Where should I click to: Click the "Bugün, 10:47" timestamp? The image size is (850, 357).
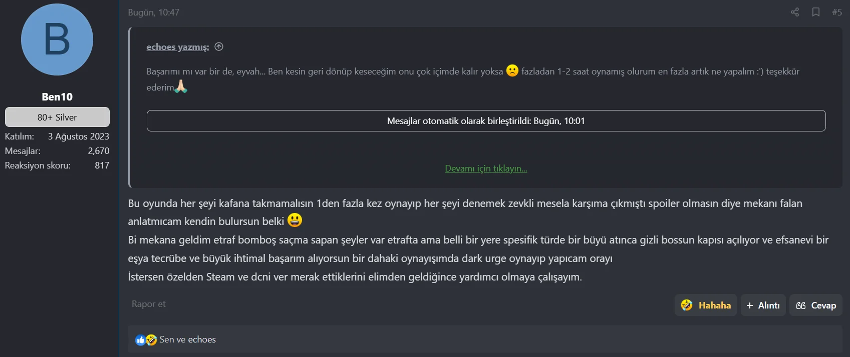pyautogui.click(x=153, y=12)
